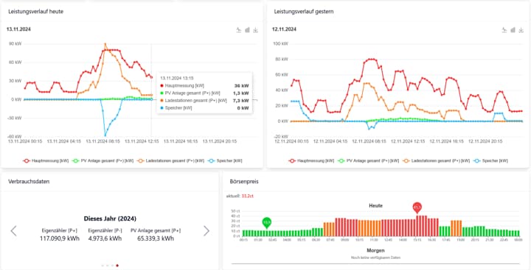
Task: Click the blue Speicher minimum in today's chart
Action: coord(105,135)
